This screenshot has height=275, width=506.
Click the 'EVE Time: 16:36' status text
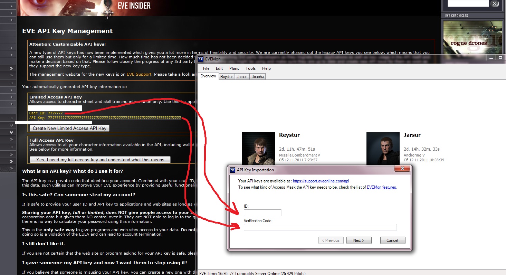point(213,273)
